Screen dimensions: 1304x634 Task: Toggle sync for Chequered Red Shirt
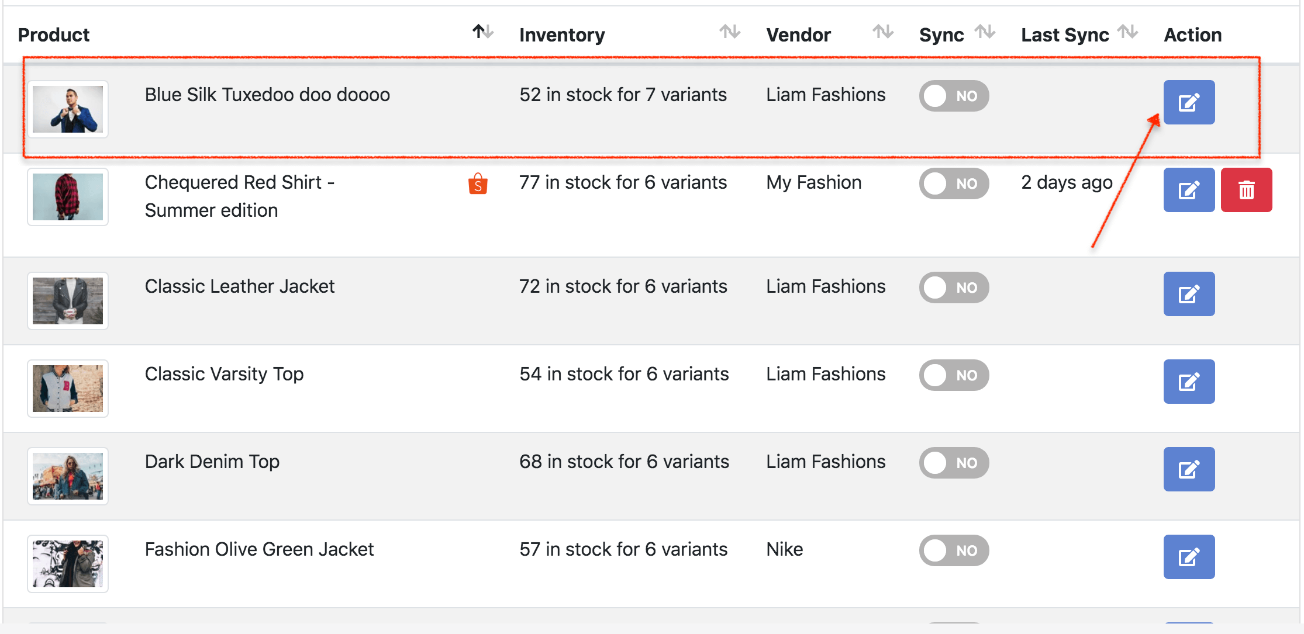click(x=953, y=183)
